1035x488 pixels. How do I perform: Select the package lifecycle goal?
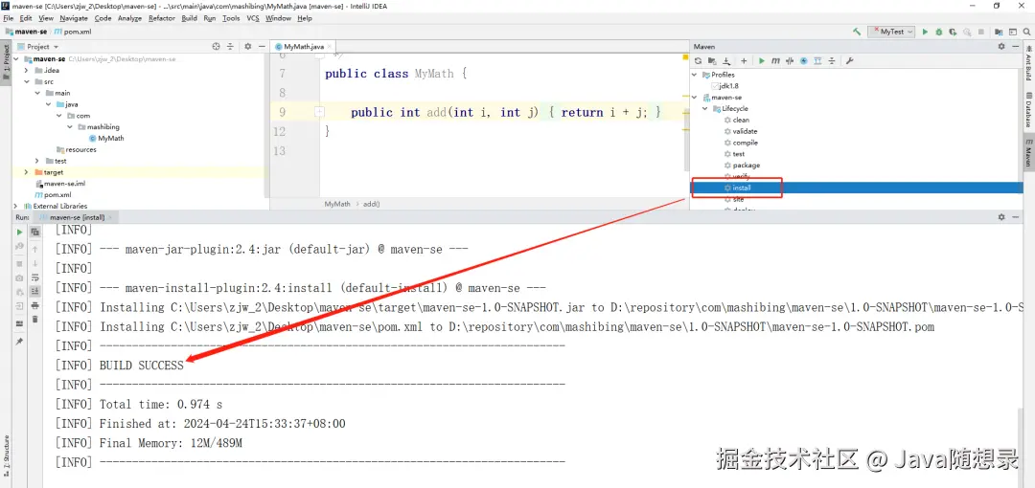click(x=741, y=165)
